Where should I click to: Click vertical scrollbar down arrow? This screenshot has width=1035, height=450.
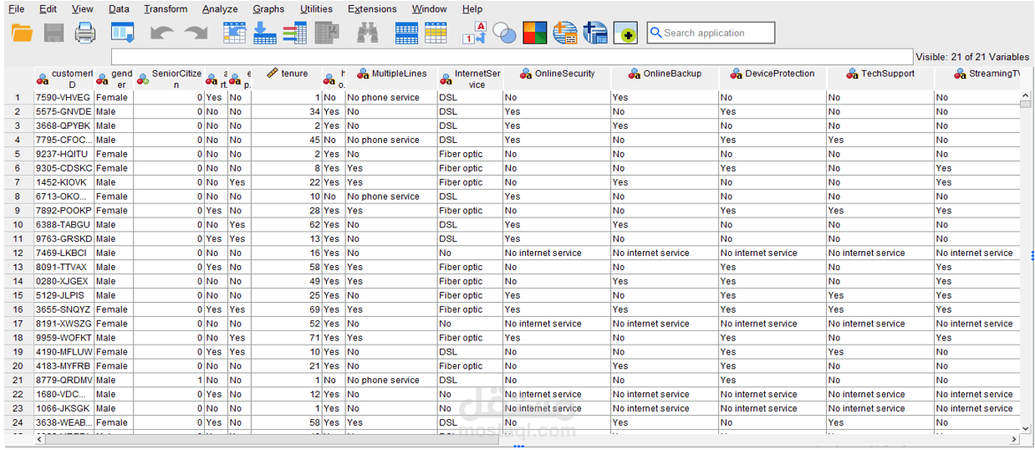point(1025,427)
